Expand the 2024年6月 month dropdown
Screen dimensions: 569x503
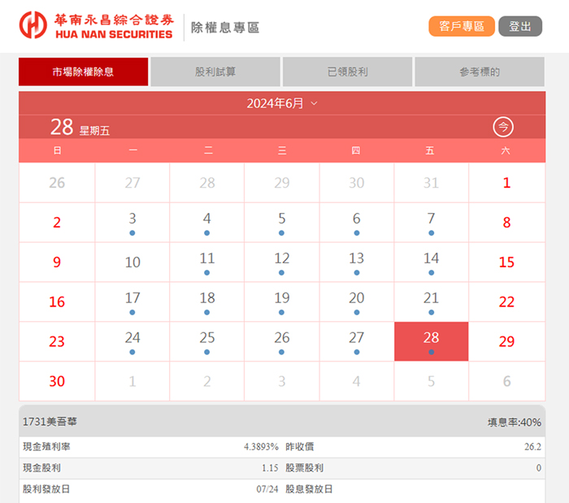coord(282,103)
